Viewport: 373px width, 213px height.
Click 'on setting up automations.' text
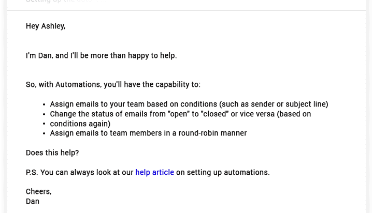[x=223, y=172]
